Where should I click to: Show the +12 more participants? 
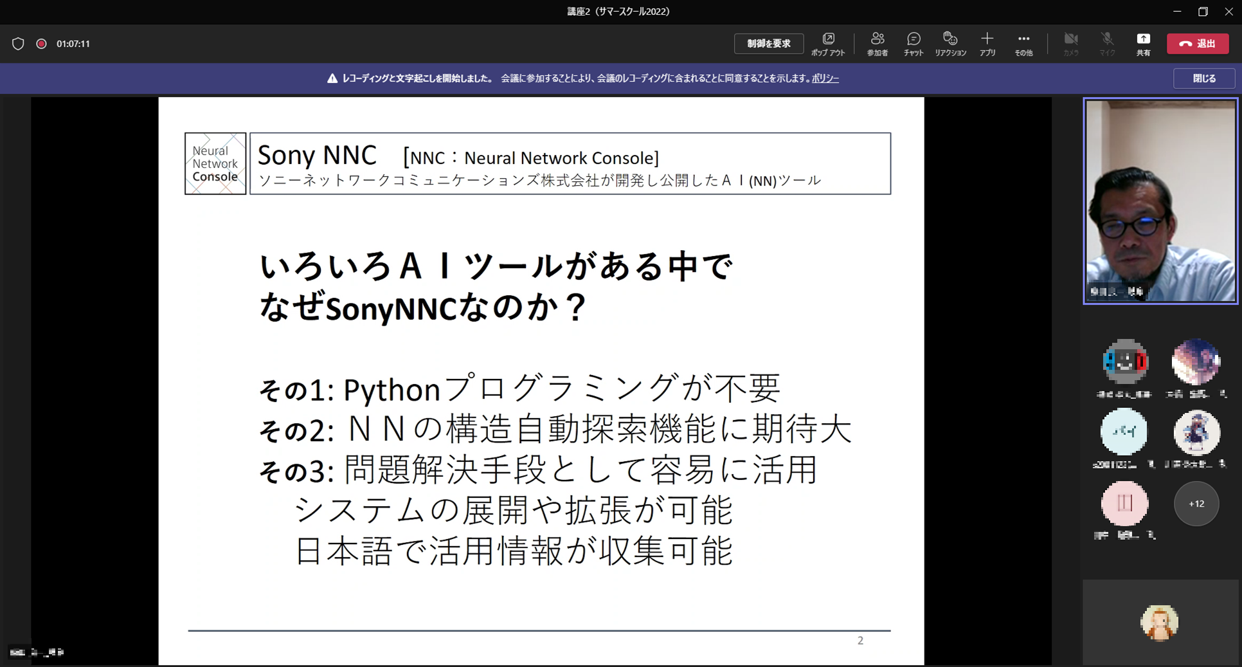point(1196,504)
